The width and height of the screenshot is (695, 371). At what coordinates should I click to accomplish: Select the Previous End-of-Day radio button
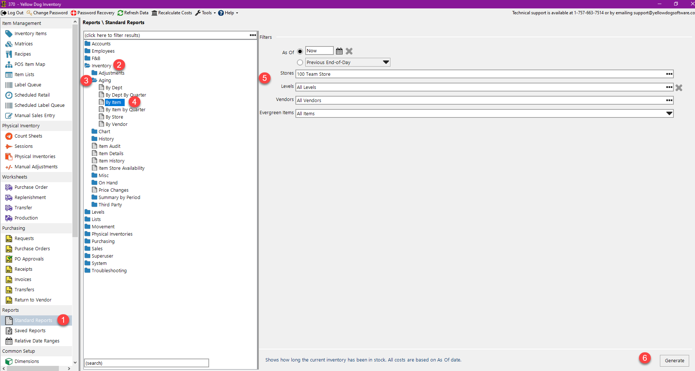(x=300, y=63)
